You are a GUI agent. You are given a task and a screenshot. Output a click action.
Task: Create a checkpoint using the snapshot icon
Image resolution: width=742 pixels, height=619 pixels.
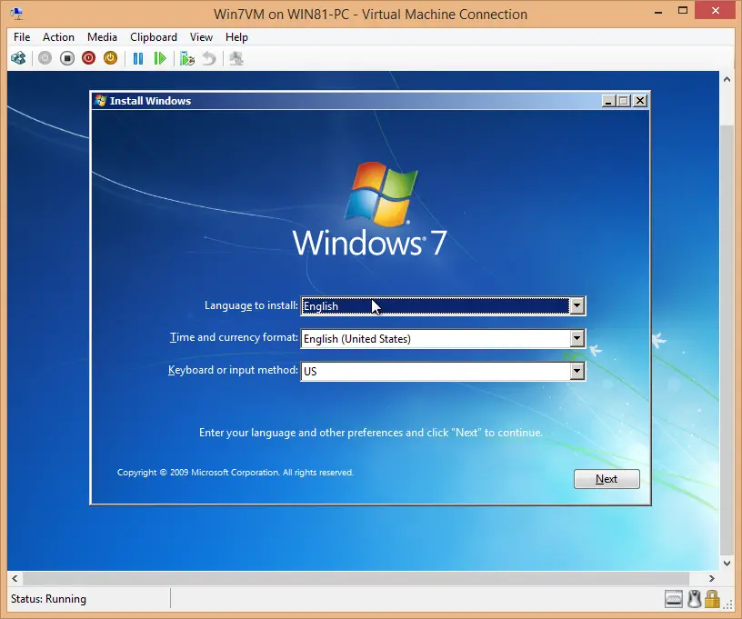coord(187,59)
